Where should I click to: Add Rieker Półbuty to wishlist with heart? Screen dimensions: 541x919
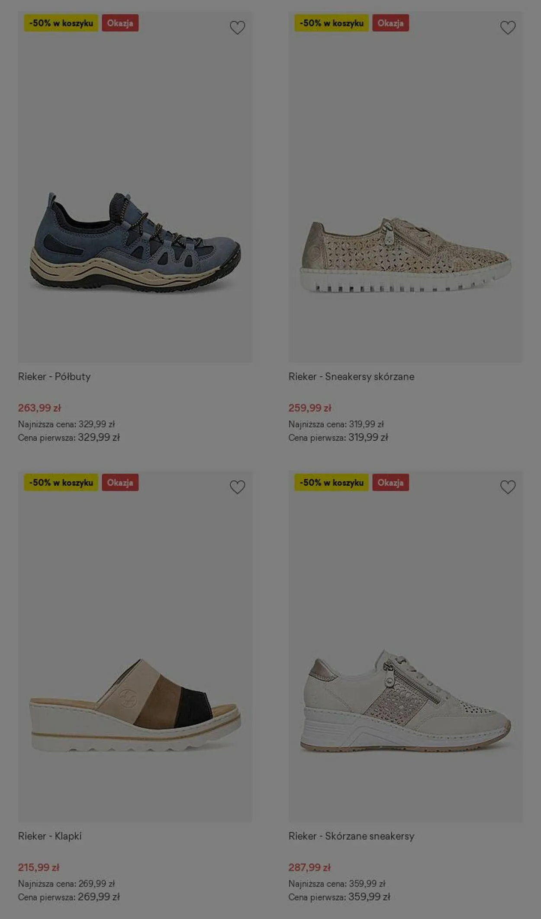pos(237,28)
